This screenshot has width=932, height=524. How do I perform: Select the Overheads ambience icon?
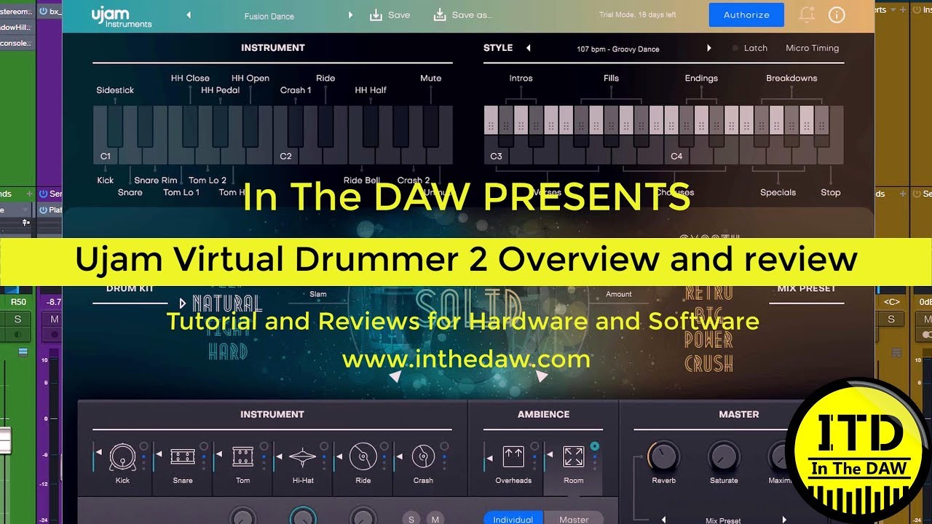pyautogui.click(x=513, y=457)
